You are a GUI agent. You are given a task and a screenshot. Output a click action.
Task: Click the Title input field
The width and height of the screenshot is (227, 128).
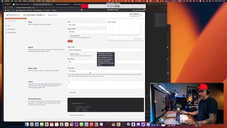point(87,25)
